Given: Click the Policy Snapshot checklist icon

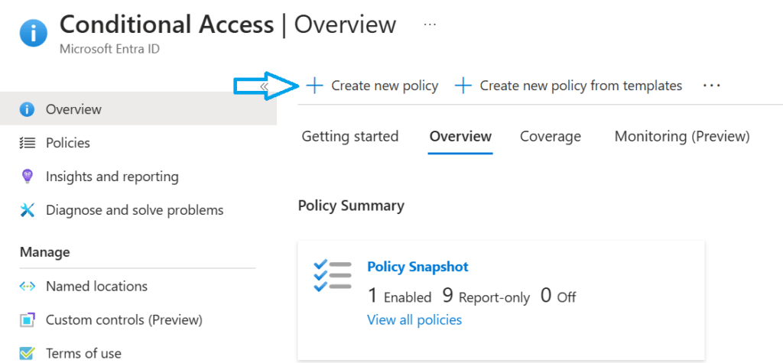Looking at the screenshot, I should pos(333,275).
